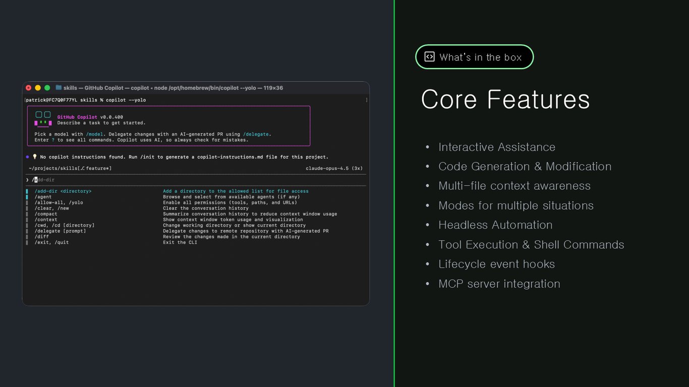
Task: Click the /delegate link in welcome box
Action: pyautogui.click(x=256, y=135)
